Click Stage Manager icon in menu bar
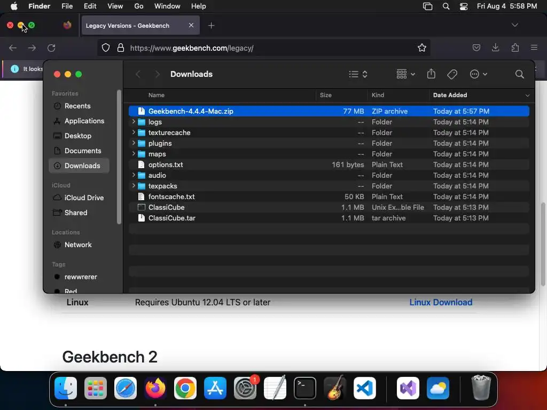Image resolution: width=547 pixels, height=410 pixels. [x=427, y=6]
